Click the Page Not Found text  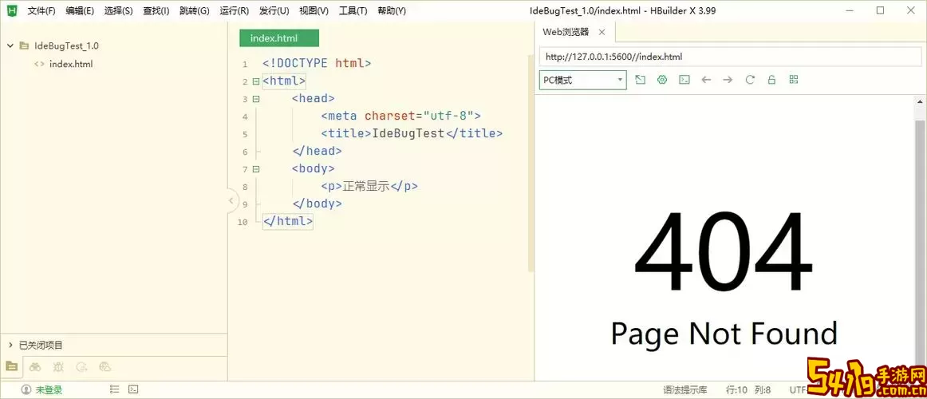click(724, 334)
